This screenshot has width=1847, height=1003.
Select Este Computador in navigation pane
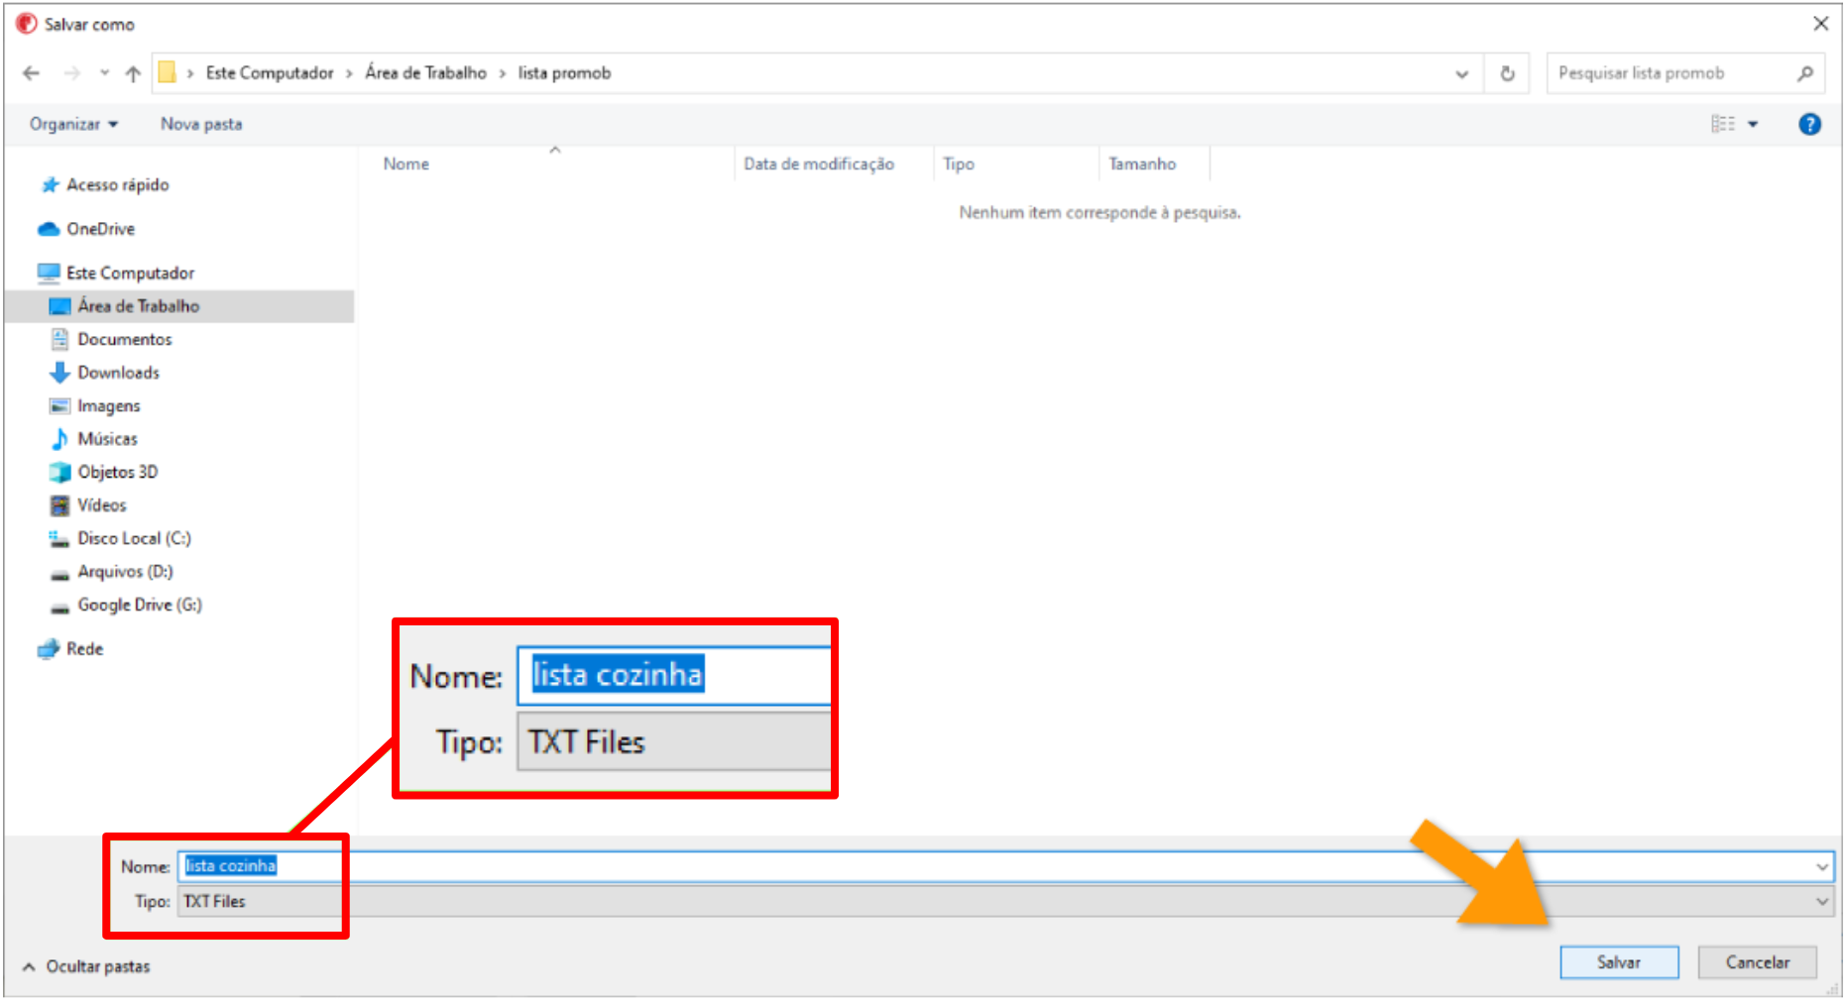tap(131, 273)
